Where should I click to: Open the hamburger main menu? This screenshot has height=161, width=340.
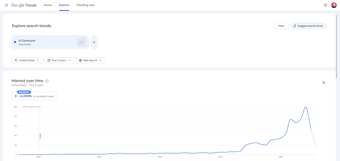pos(6,5)
